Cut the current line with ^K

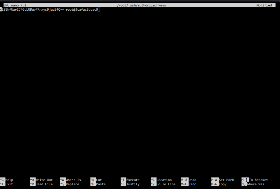(97, 180)
